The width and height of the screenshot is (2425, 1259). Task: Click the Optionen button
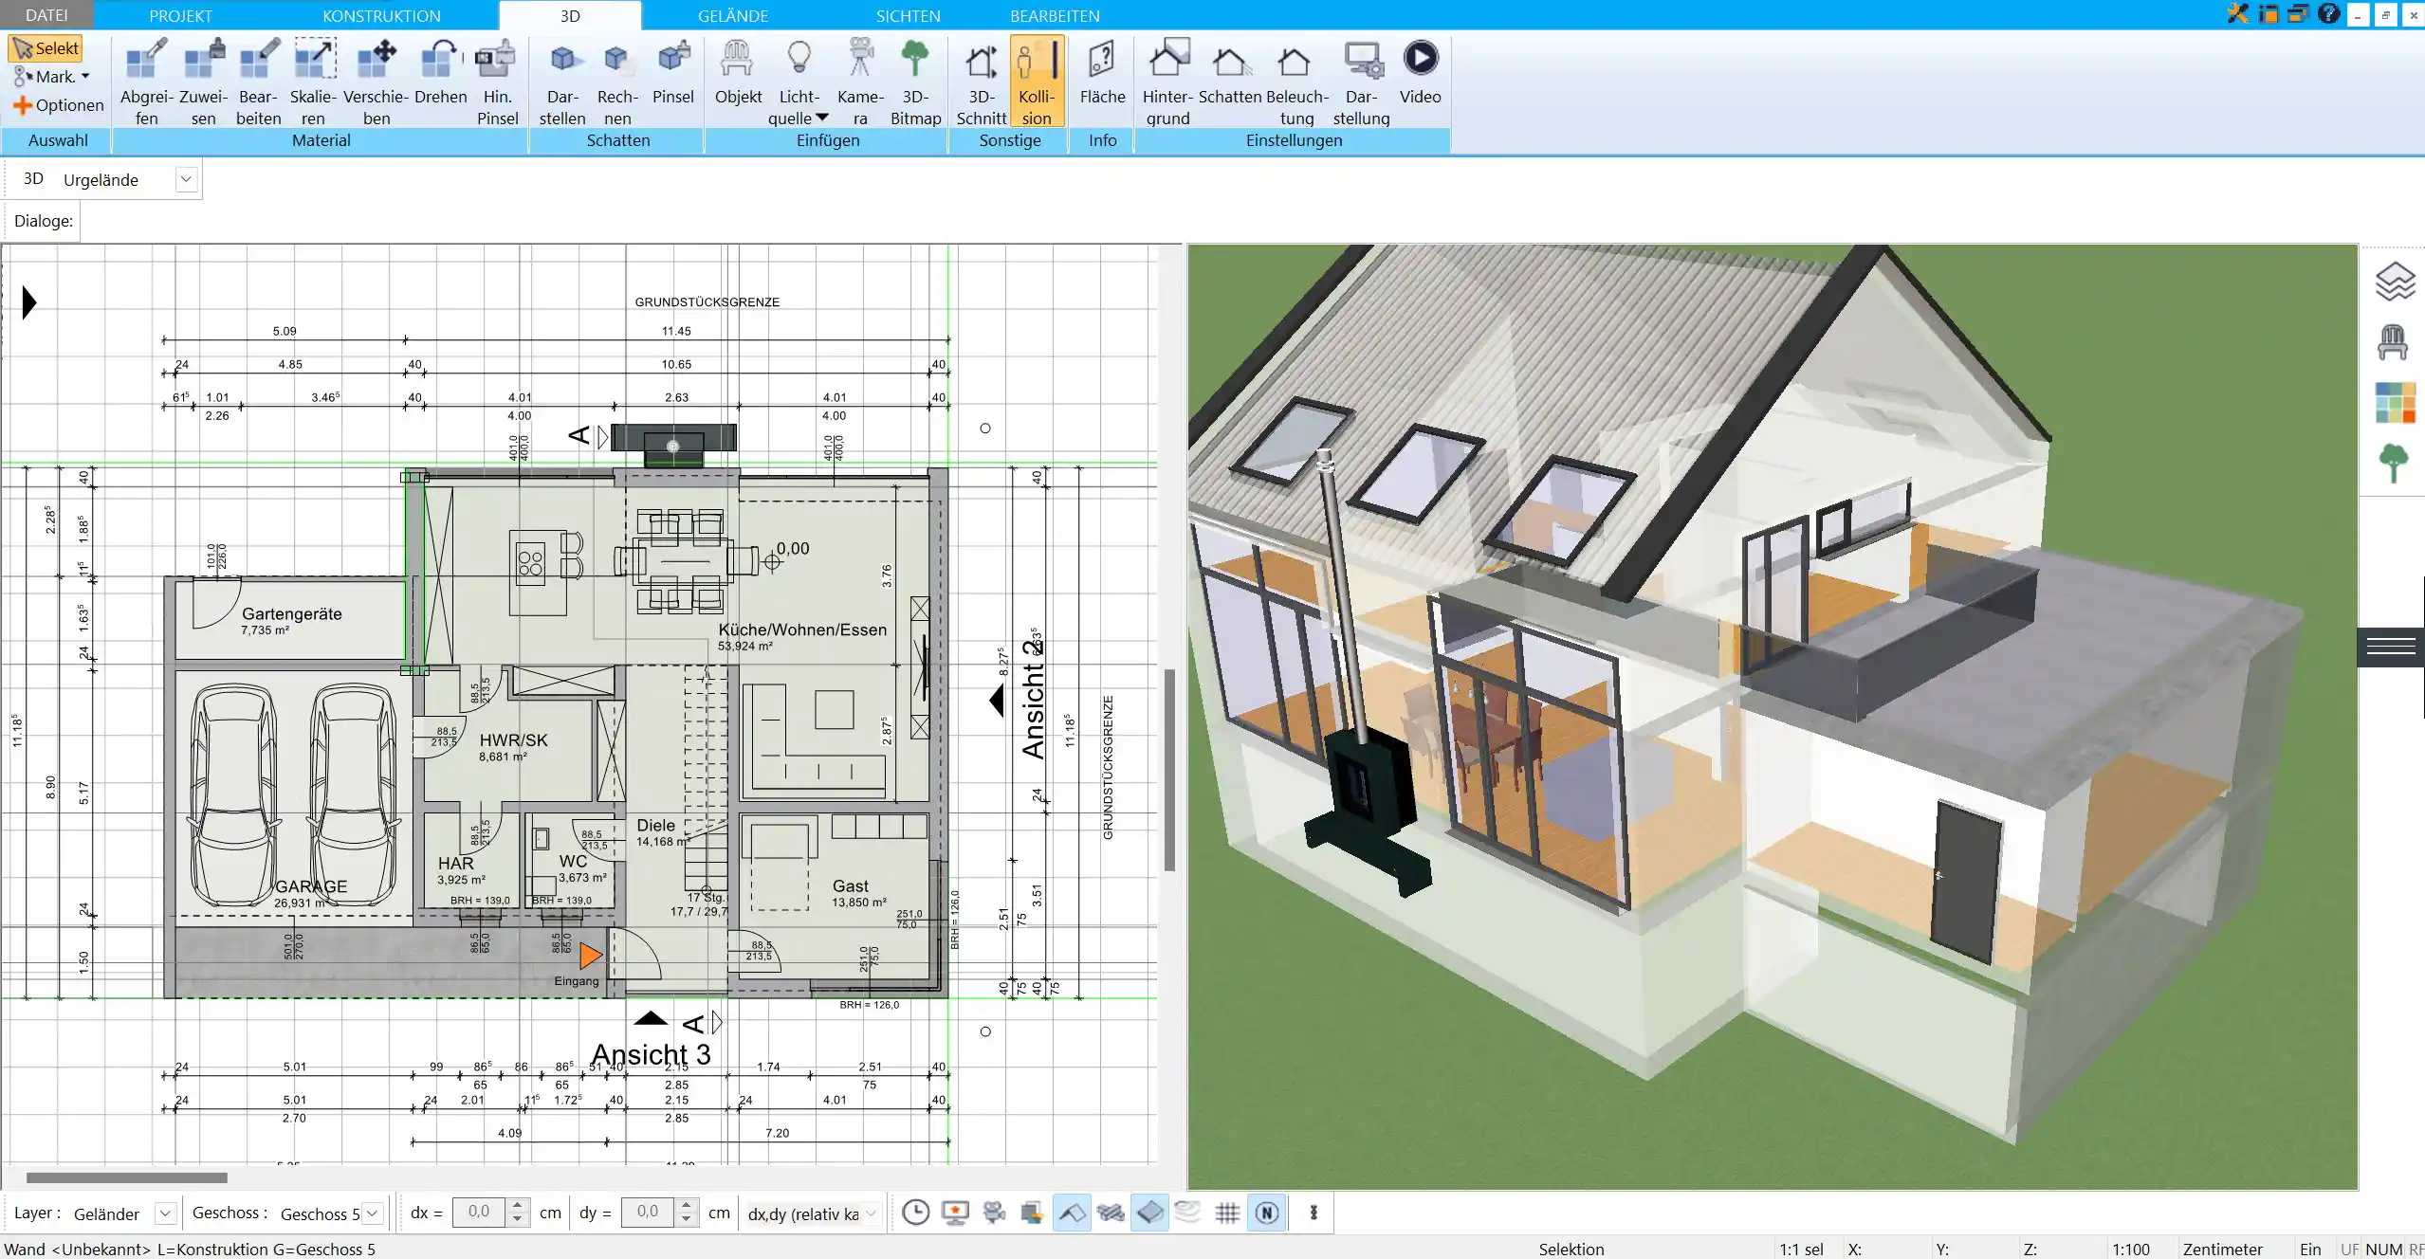point(58,105)
